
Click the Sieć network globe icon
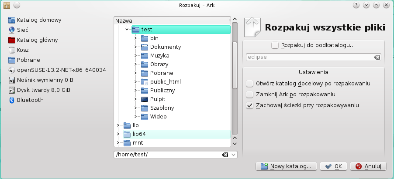pos(12,30)
